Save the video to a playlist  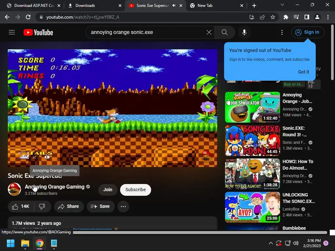click(100, 207)
